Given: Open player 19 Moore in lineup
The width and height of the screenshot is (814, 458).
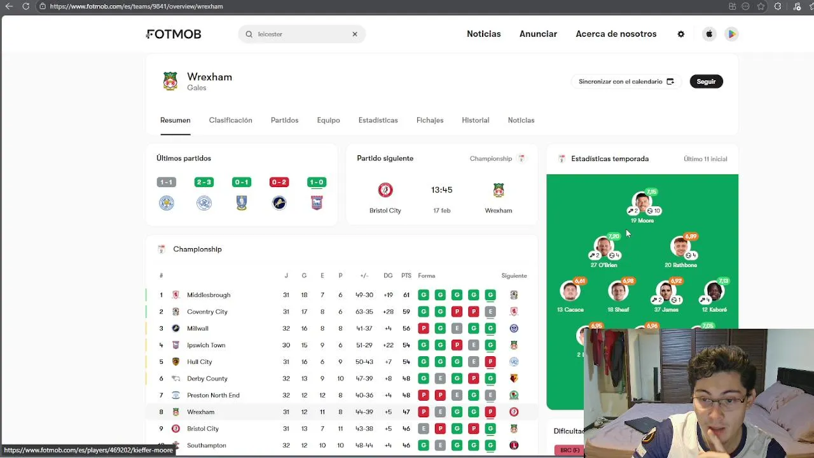Looking at the screenshot, I should coord(642,208).
